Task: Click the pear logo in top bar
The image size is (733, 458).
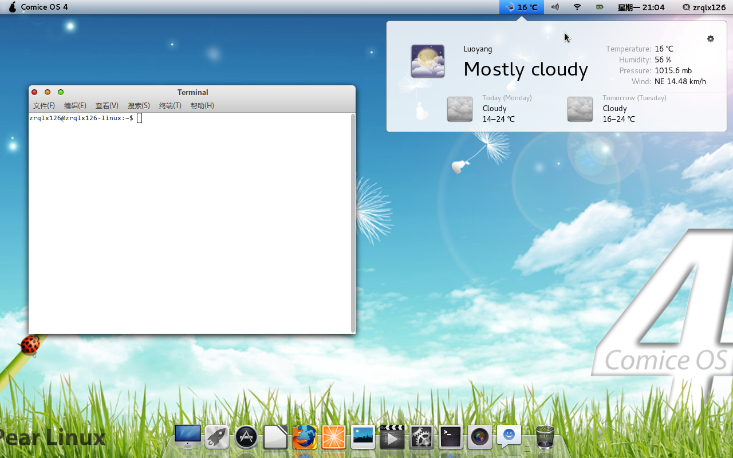Action: tap(13, 7)
